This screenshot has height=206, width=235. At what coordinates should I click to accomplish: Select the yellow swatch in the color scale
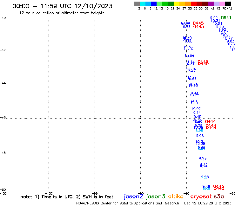click(177, 4)
